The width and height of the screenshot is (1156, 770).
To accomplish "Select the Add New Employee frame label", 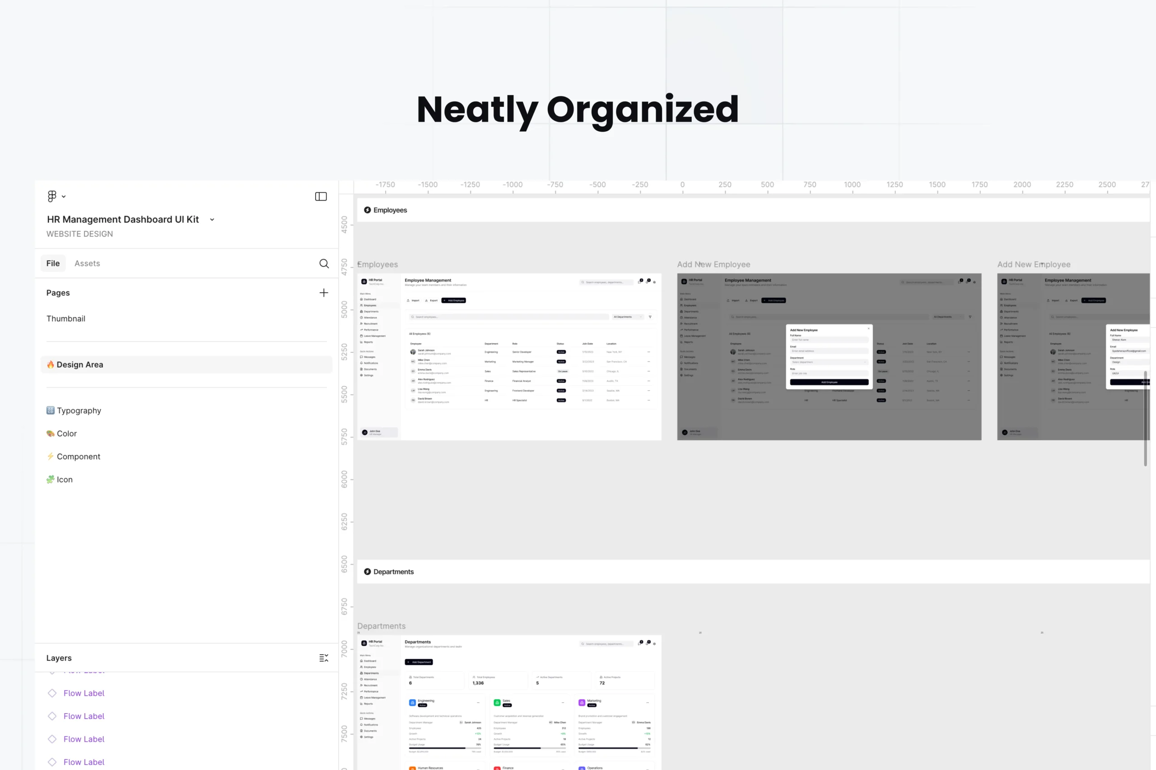I will 713,265.
